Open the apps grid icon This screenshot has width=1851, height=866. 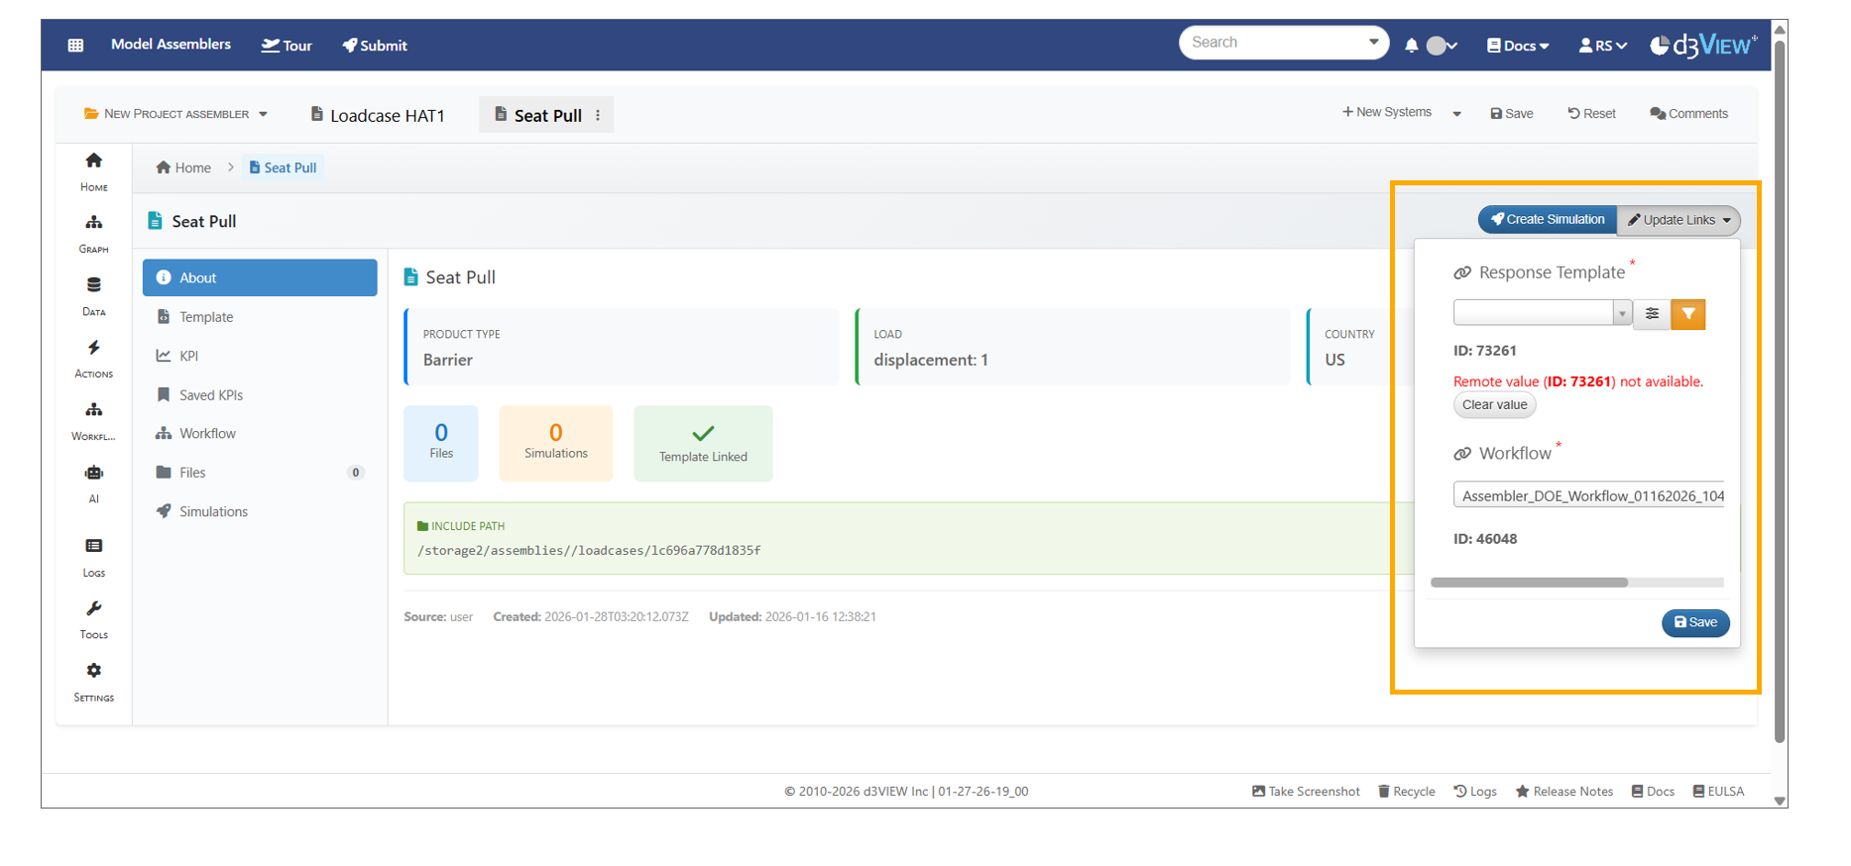click(x=75, y=46)
